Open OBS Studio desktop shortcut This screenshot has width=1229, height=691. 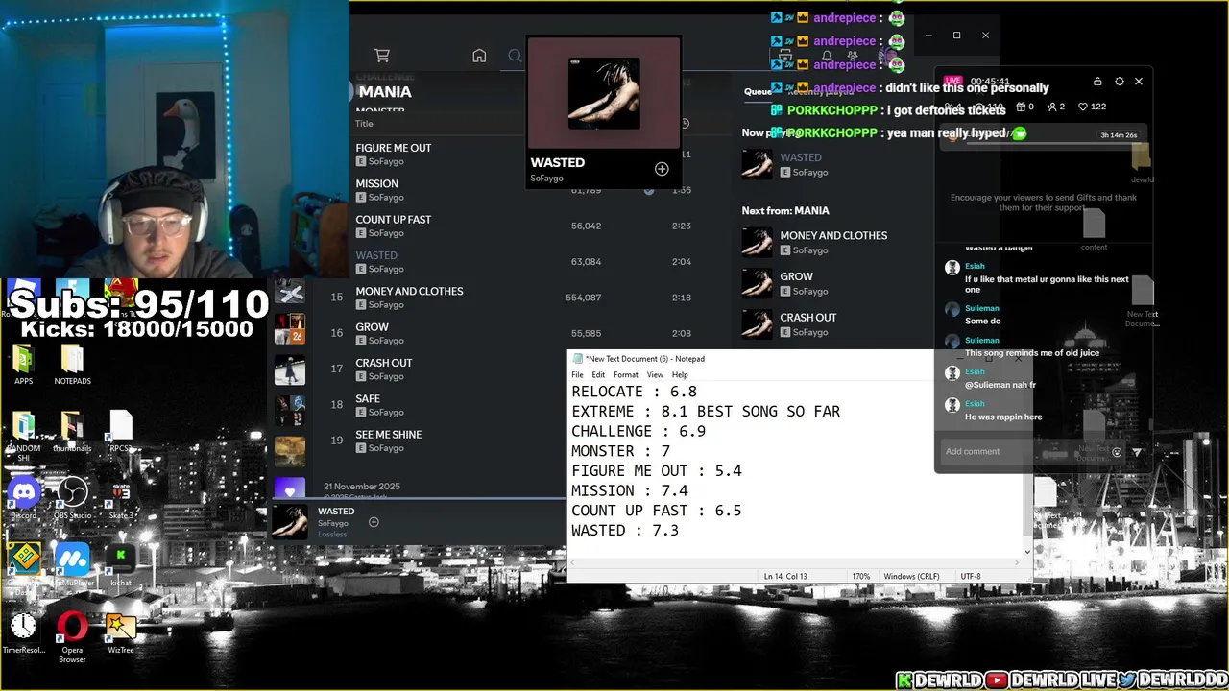pos(72,499)
